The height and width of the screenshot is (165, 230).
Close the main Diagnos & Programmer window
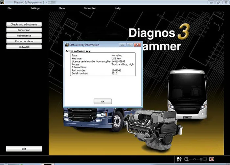point(226,2)
